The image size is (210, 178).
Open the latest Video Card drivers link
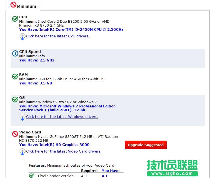[64, 151]
